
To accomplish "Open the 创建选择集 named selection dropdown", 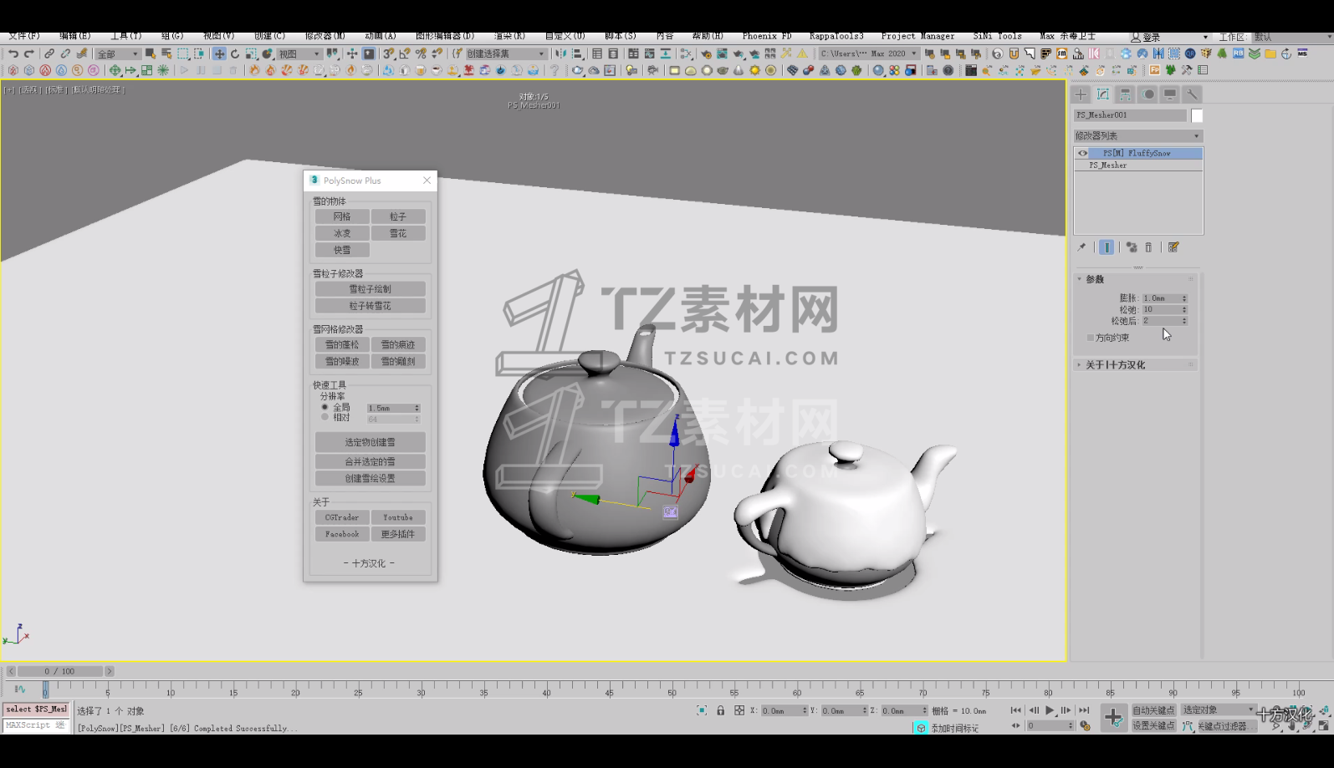I will pos(506,53).
